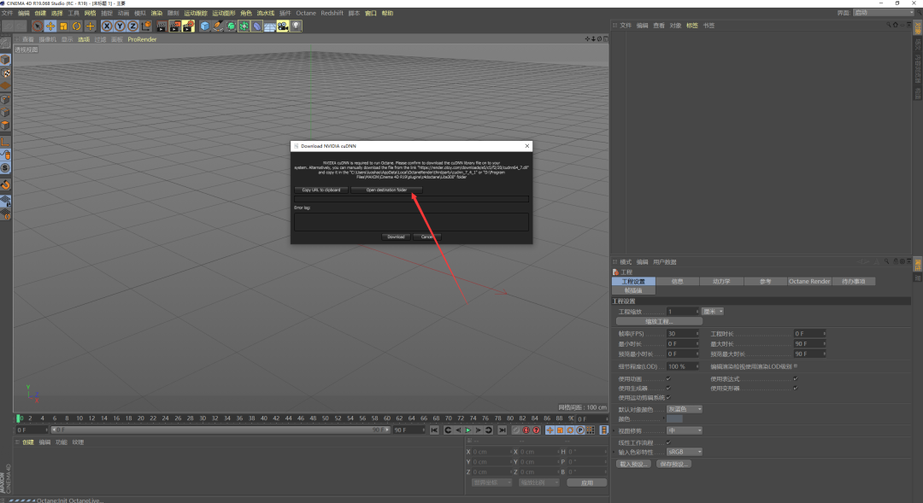
Task: Click the record active objects button
Action: pyautogui.click(x=516, y=430)
